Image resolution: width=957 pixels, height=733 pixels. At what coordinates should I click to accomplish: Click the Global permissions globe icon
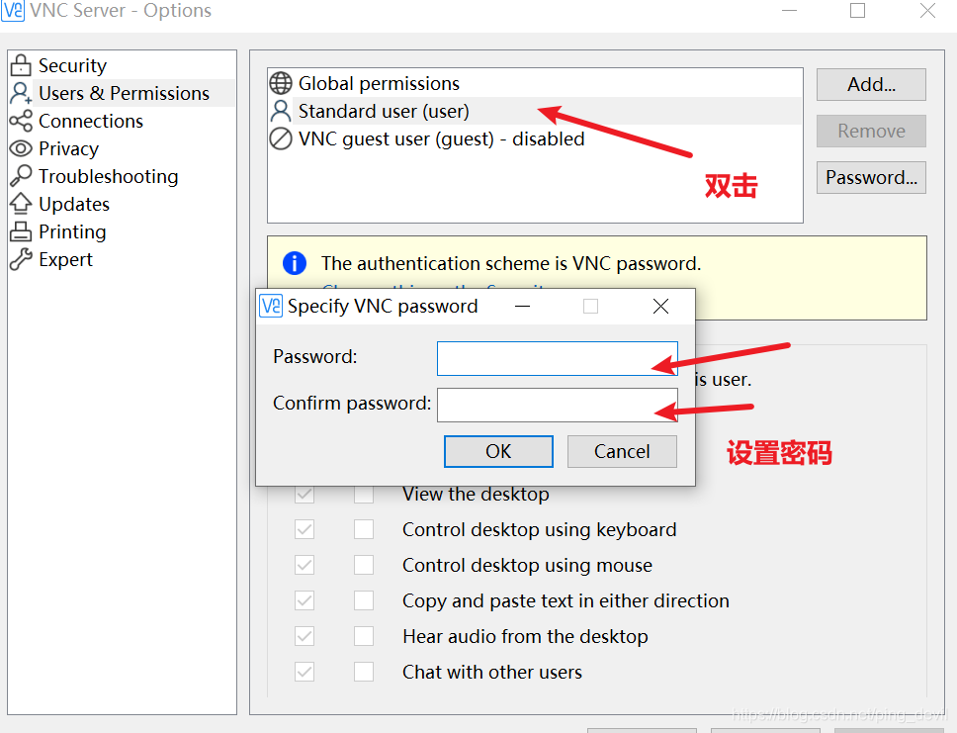(x=281, y=83)
